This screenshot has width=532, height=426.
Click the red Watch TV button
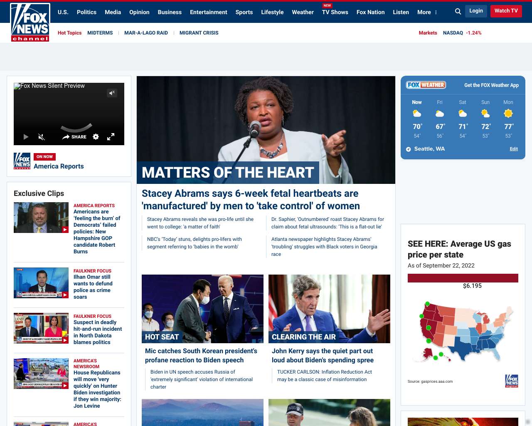[x=506, y=11]
